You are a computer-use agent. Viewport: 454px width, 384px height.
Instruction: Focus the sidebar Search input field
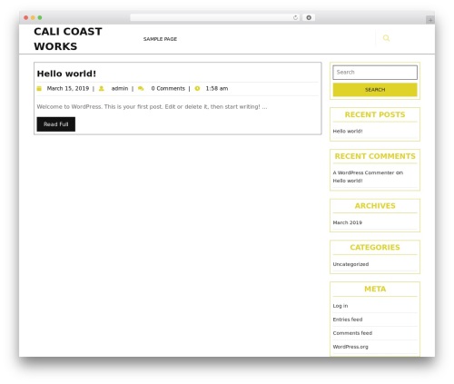(375, 73)
